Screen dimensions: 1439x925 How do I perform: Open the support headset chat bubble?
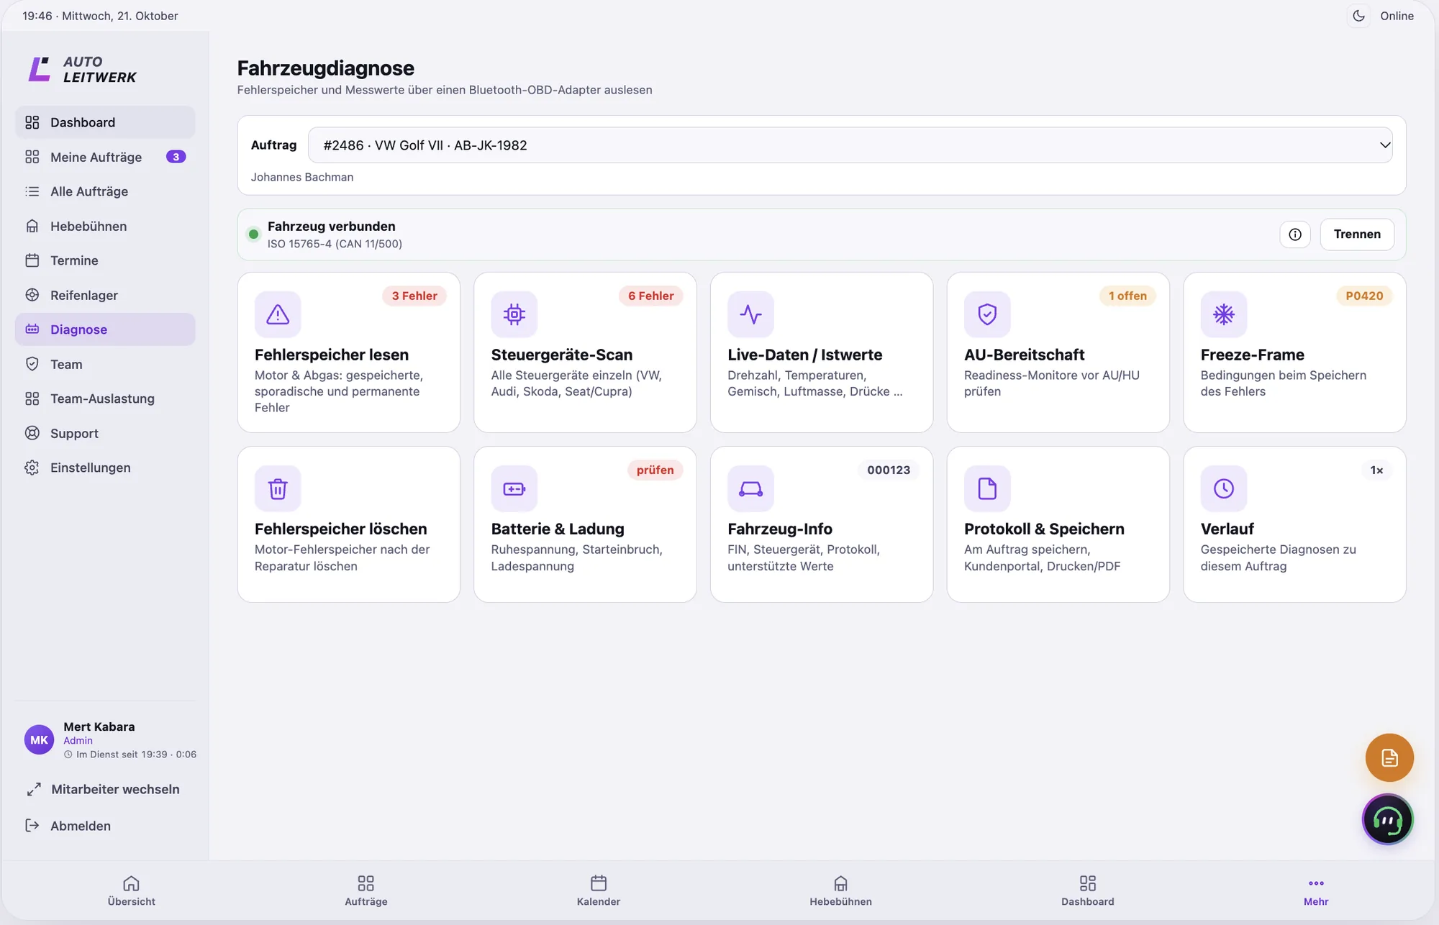(x=1388, y=819)
